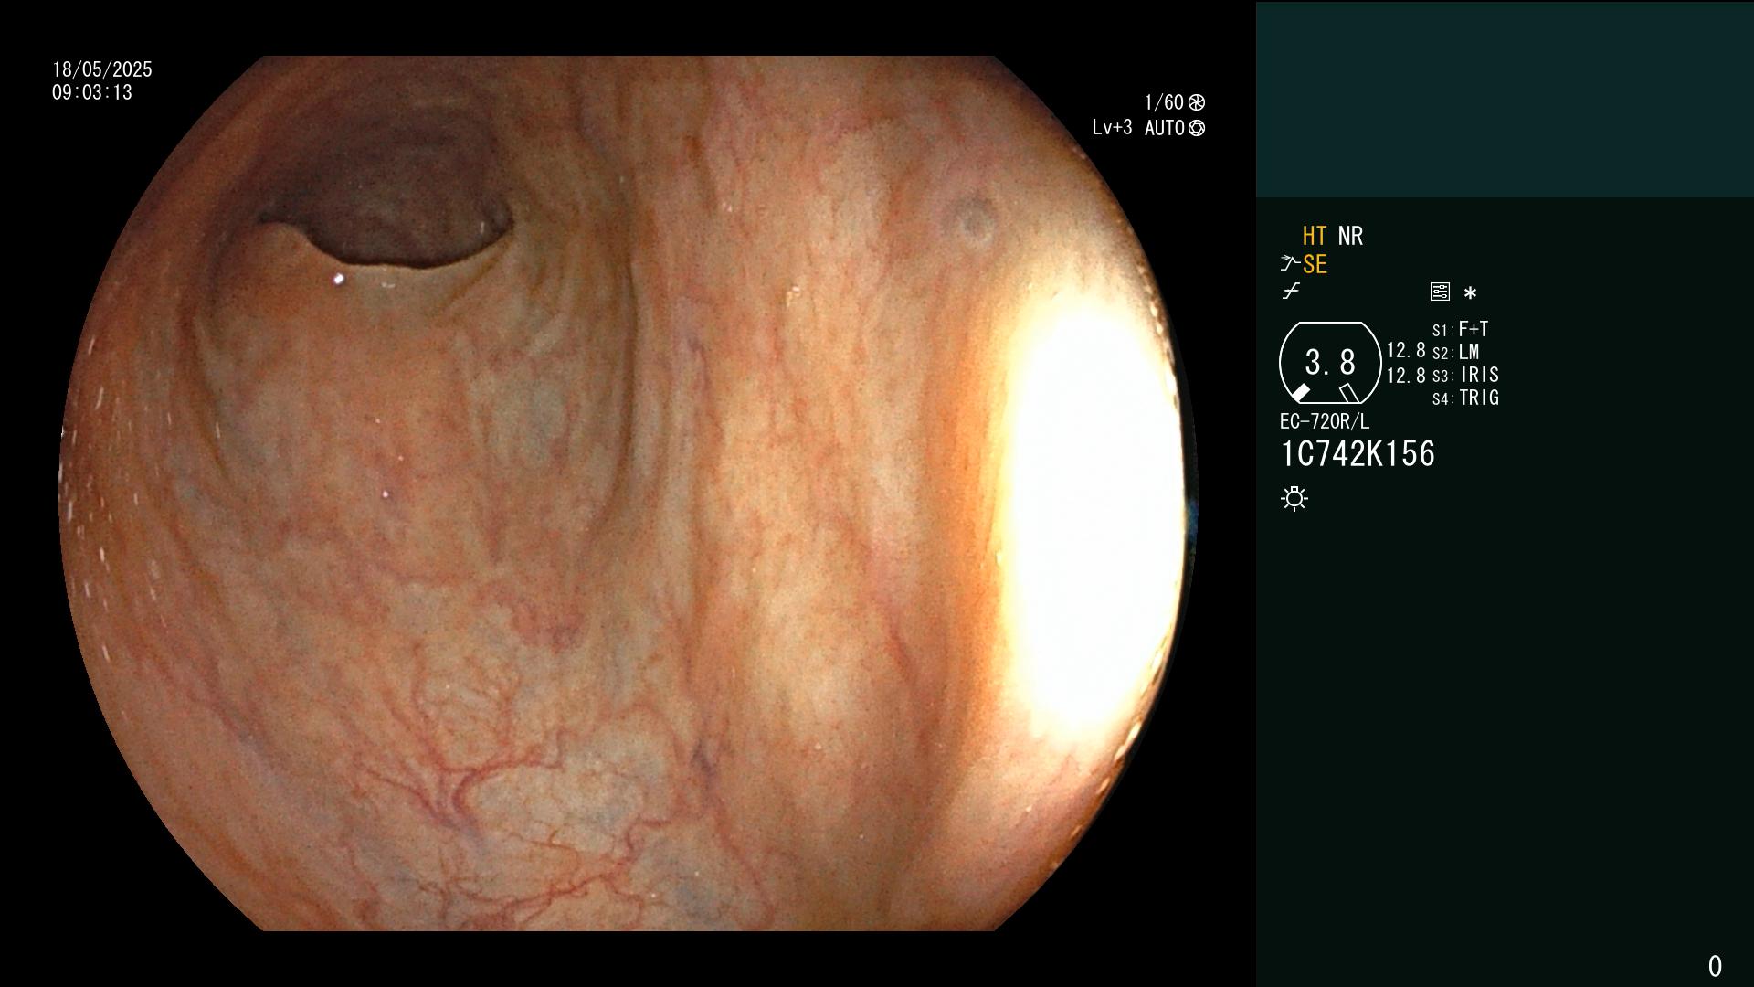Viewport: 1754px width, 987px height.
Task: Click the endoscopic live image view
Action: pos(628,493)
